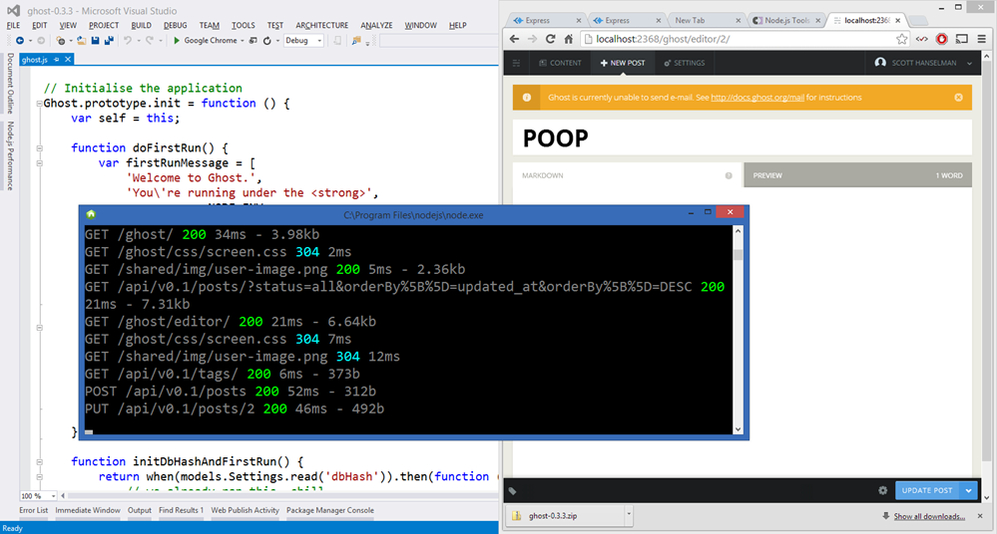Open the FILE menu
The width and height of the screenshot is (997, 534).
pos(13,25)
